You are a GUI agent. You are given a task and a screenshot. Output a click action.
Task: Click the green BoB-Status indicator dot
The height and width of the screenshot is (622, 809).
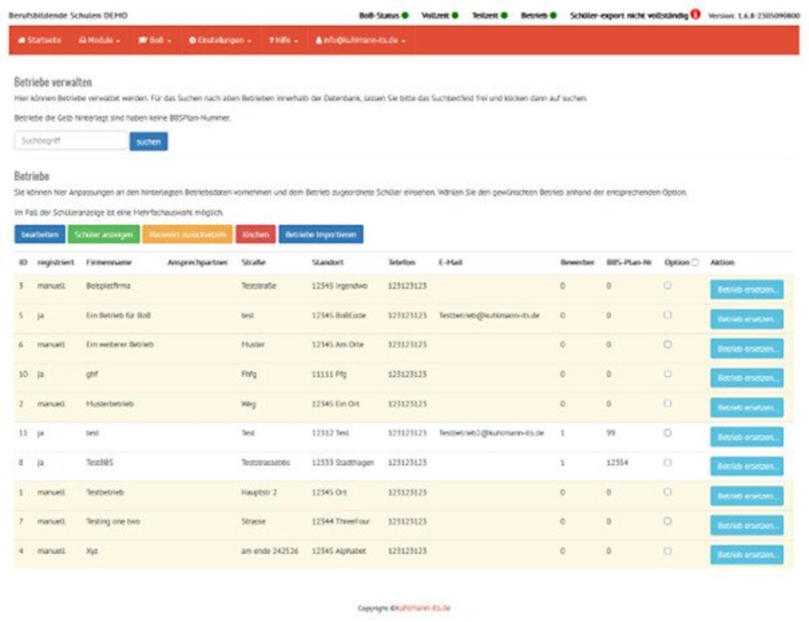click(x=405, y=15)
